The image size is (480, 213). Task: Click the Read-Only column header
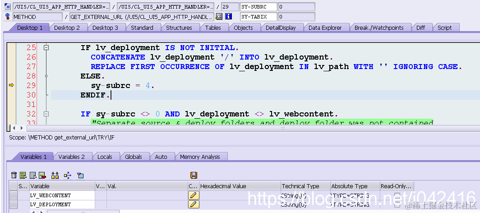point(397,186)
